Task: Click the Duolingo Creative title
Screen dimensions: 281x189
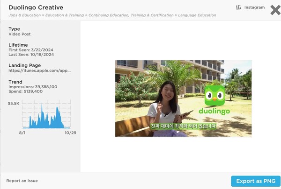Action: [36, 7]
